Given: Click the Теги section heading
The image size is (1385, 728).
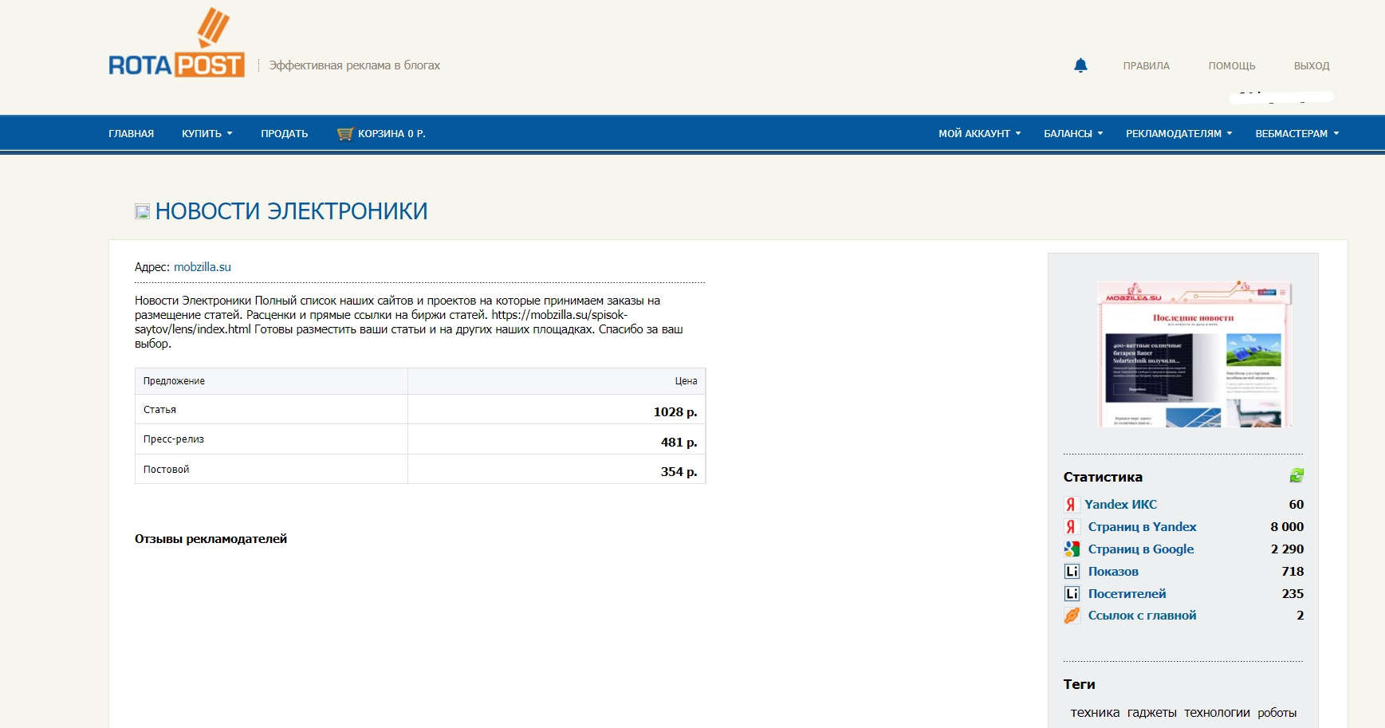Looking at the screenshot, I should pyautogui.click(x=1079, y=684).
